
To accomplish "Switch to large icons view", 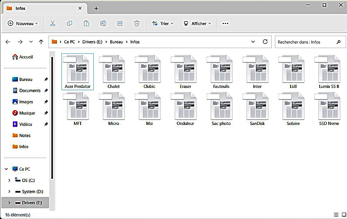I will click(x=343, y=215).
